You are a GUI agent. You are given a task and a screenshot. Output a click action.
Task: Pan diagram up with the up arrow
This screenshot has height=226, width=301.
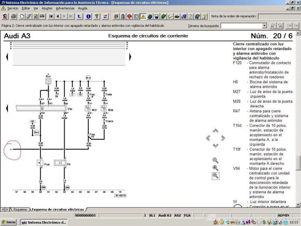[216, 131]
